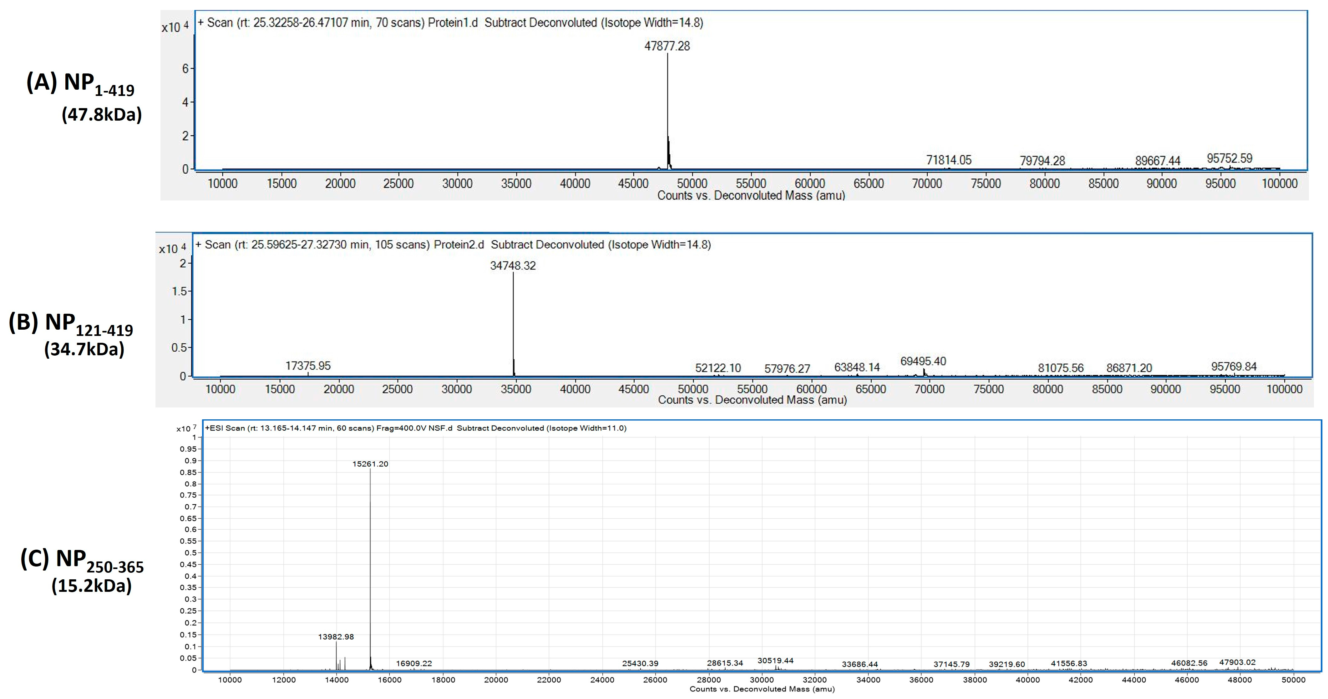Viewport: 1328px width, 699px height.
Task: Click the 34748.32 peak label in panel B
Action: [x=512, y=266]
